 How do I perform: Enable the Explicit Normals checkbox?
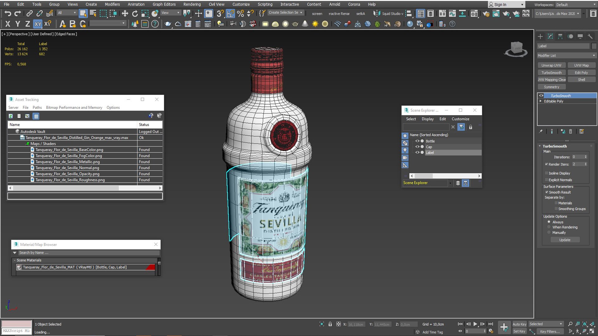[x=546, y=180]
